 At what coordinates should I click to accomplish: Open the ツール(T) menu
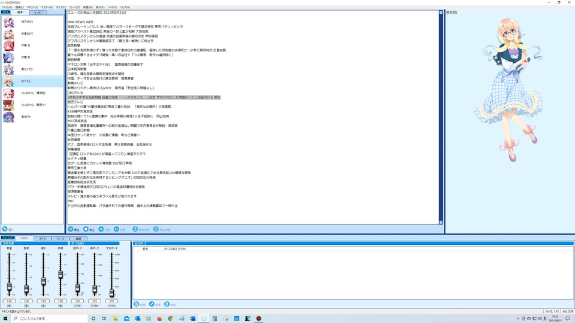point(112,7)
